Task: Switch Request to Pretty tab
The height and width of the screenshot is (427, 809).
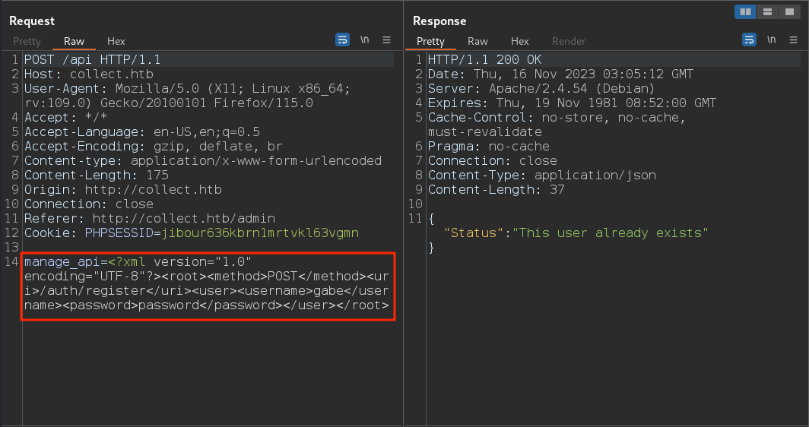Action: (x=27, y=41)
